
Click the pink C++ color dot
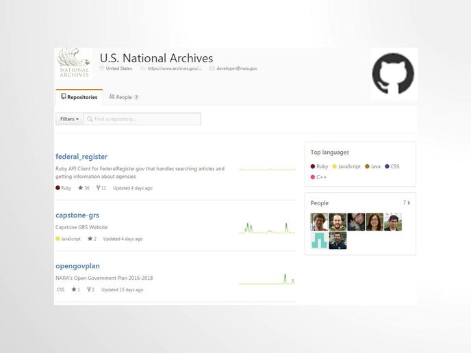313,177
